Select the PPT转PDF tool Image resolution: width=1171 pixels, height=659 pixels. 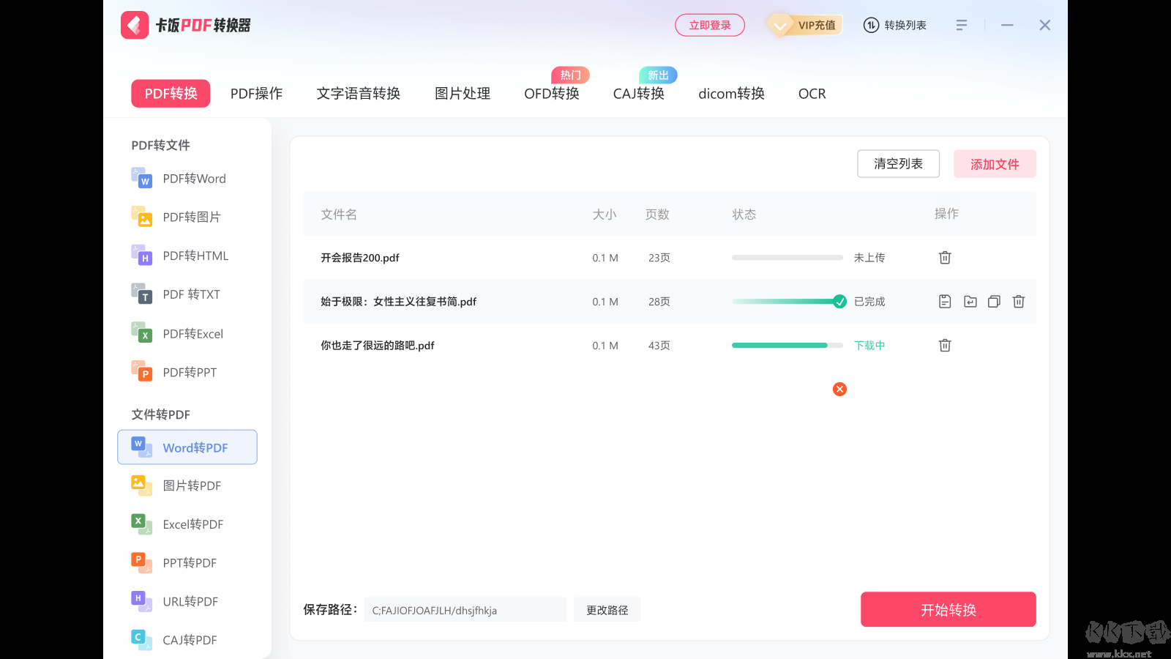(190, 562)
